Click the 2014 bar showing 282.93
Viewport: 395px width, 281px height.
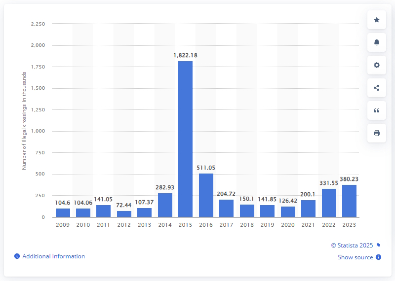click(165, 205)
